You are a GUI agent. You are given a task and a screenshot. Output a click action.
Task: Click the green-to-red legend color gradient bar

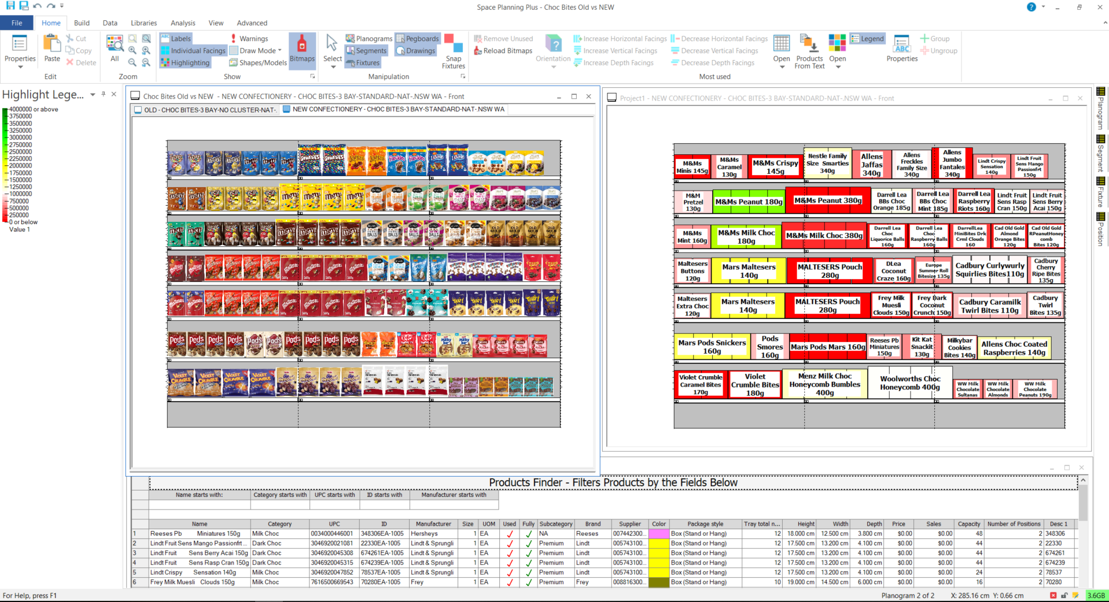tap(5, 165)
